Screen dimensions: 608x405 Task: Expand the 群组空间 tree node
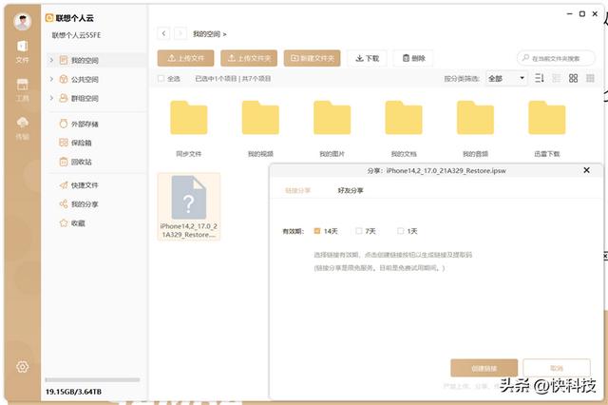click(51, 98)
